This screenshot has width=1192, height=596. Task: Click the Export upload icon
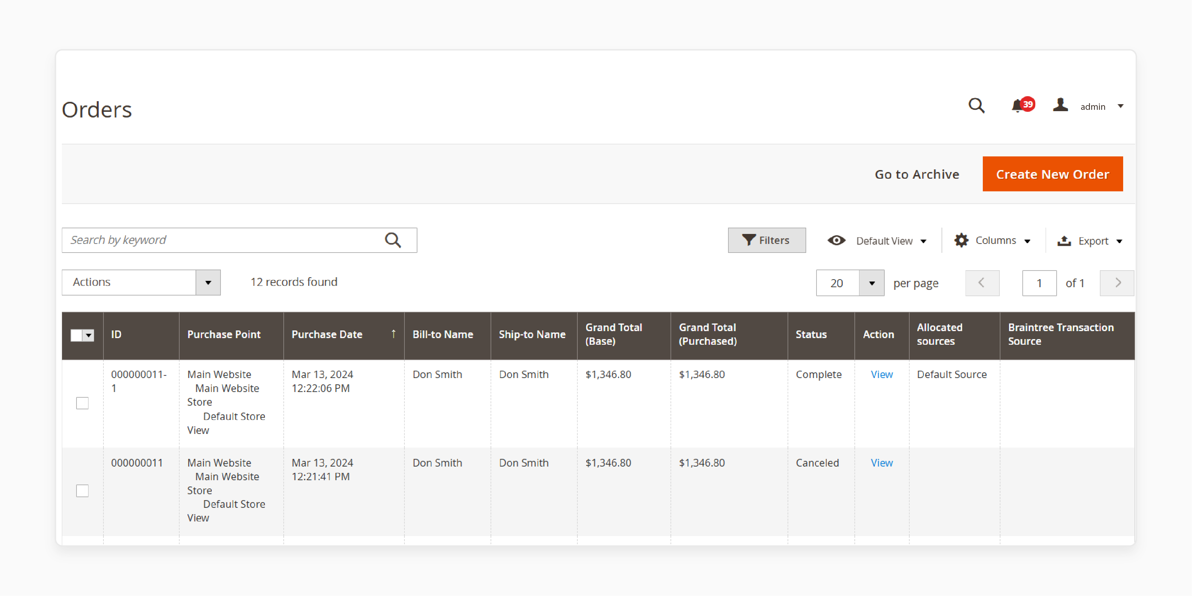pyautogui.click(x=1064, y=241)
